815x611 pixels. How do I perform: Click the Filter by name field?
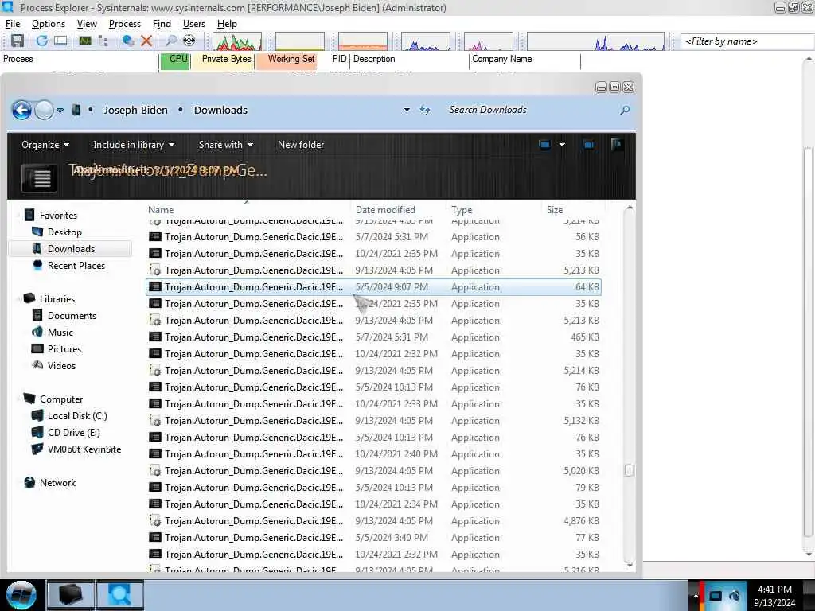tap(747, 41)
